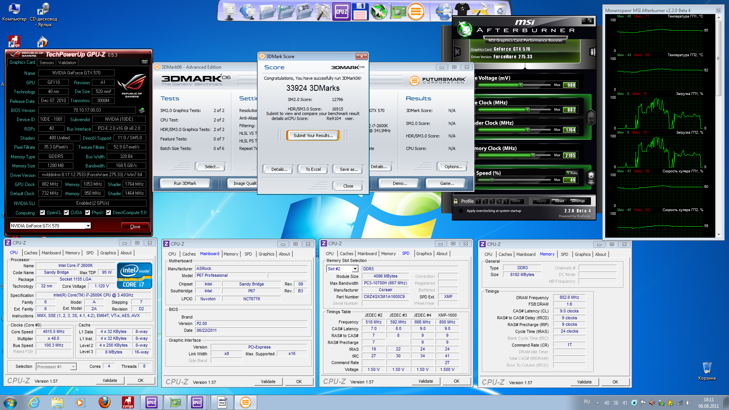Click Validate in the CPU-Z CPU window
The width and height of the screenshot is (729, 410).
point(110,380)
